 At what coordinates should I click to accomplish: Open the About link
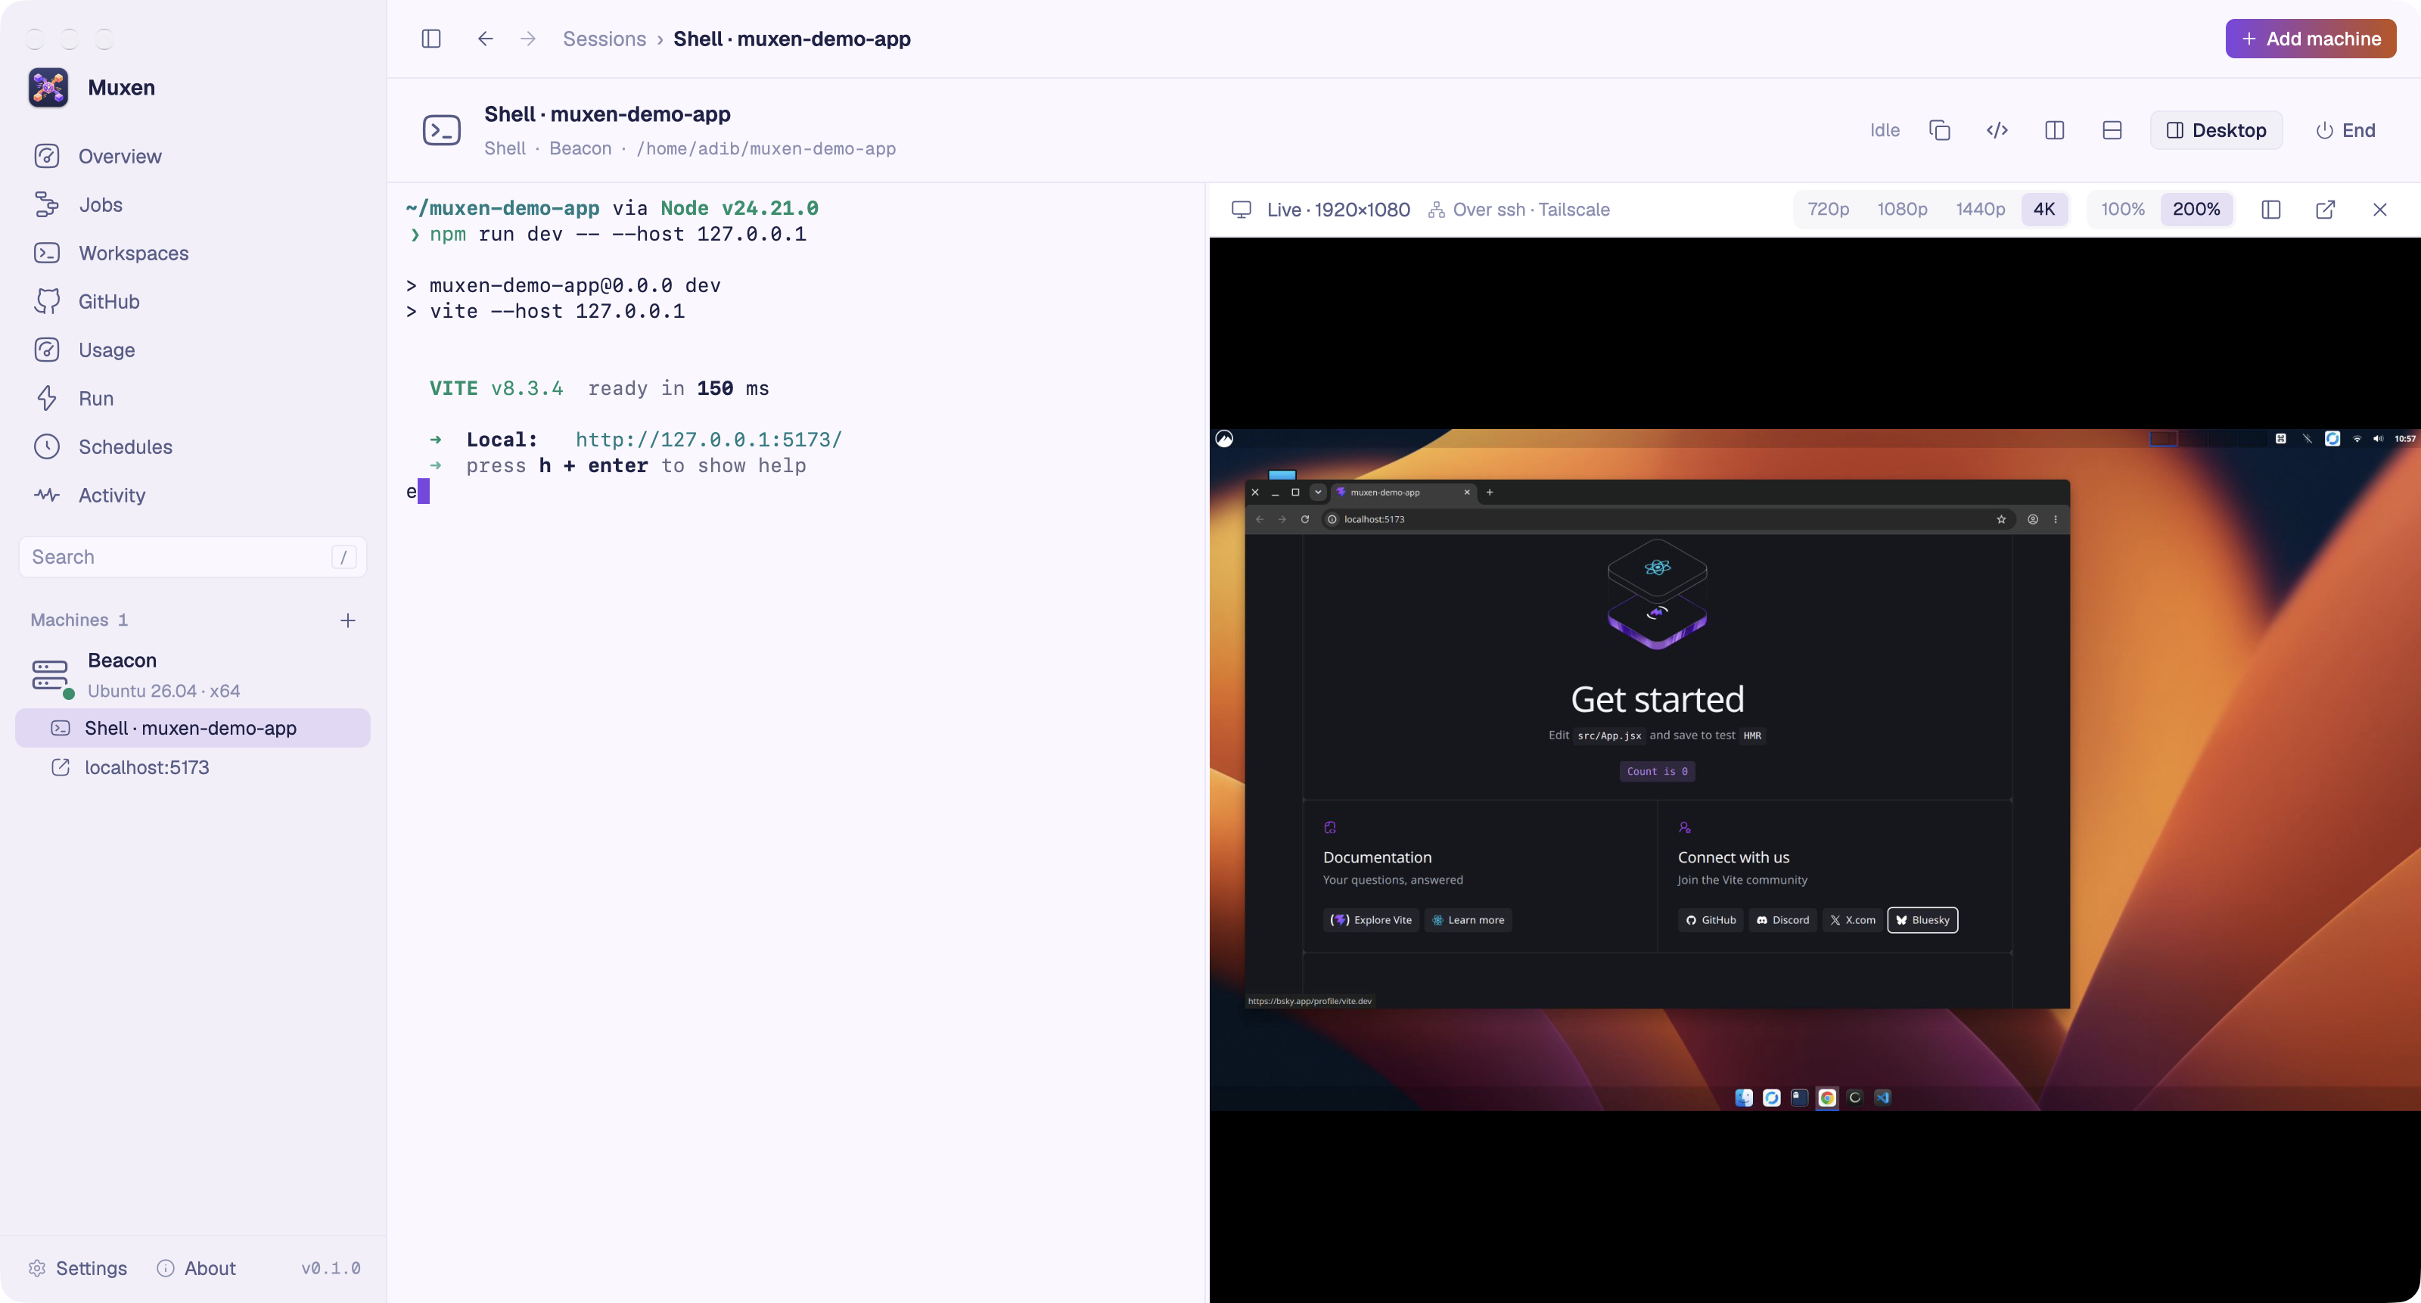(197, 1268)
